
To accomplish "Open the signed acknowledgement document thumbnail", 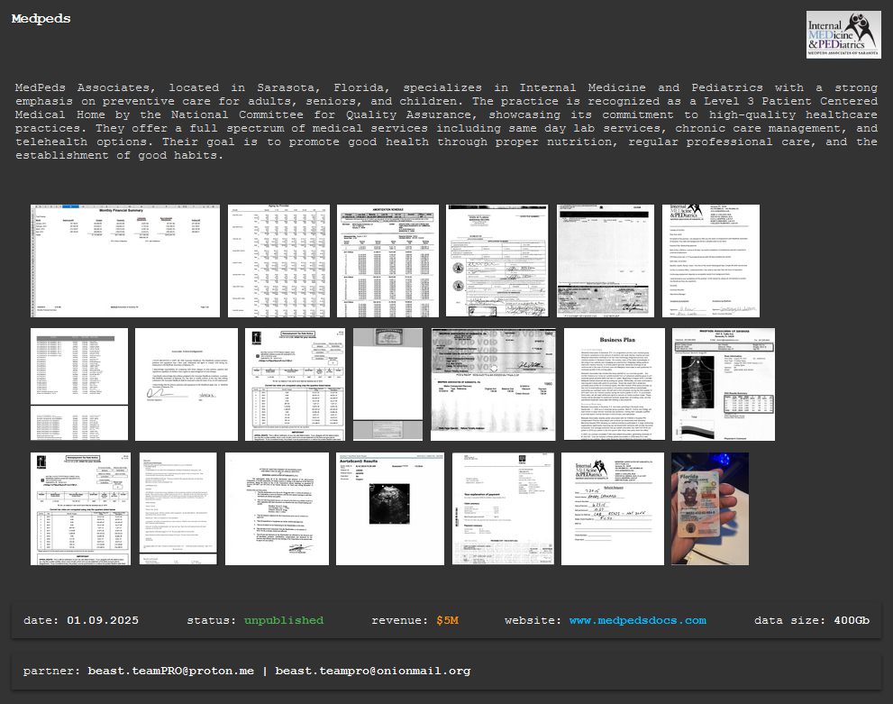I will [x=186, y=384].
